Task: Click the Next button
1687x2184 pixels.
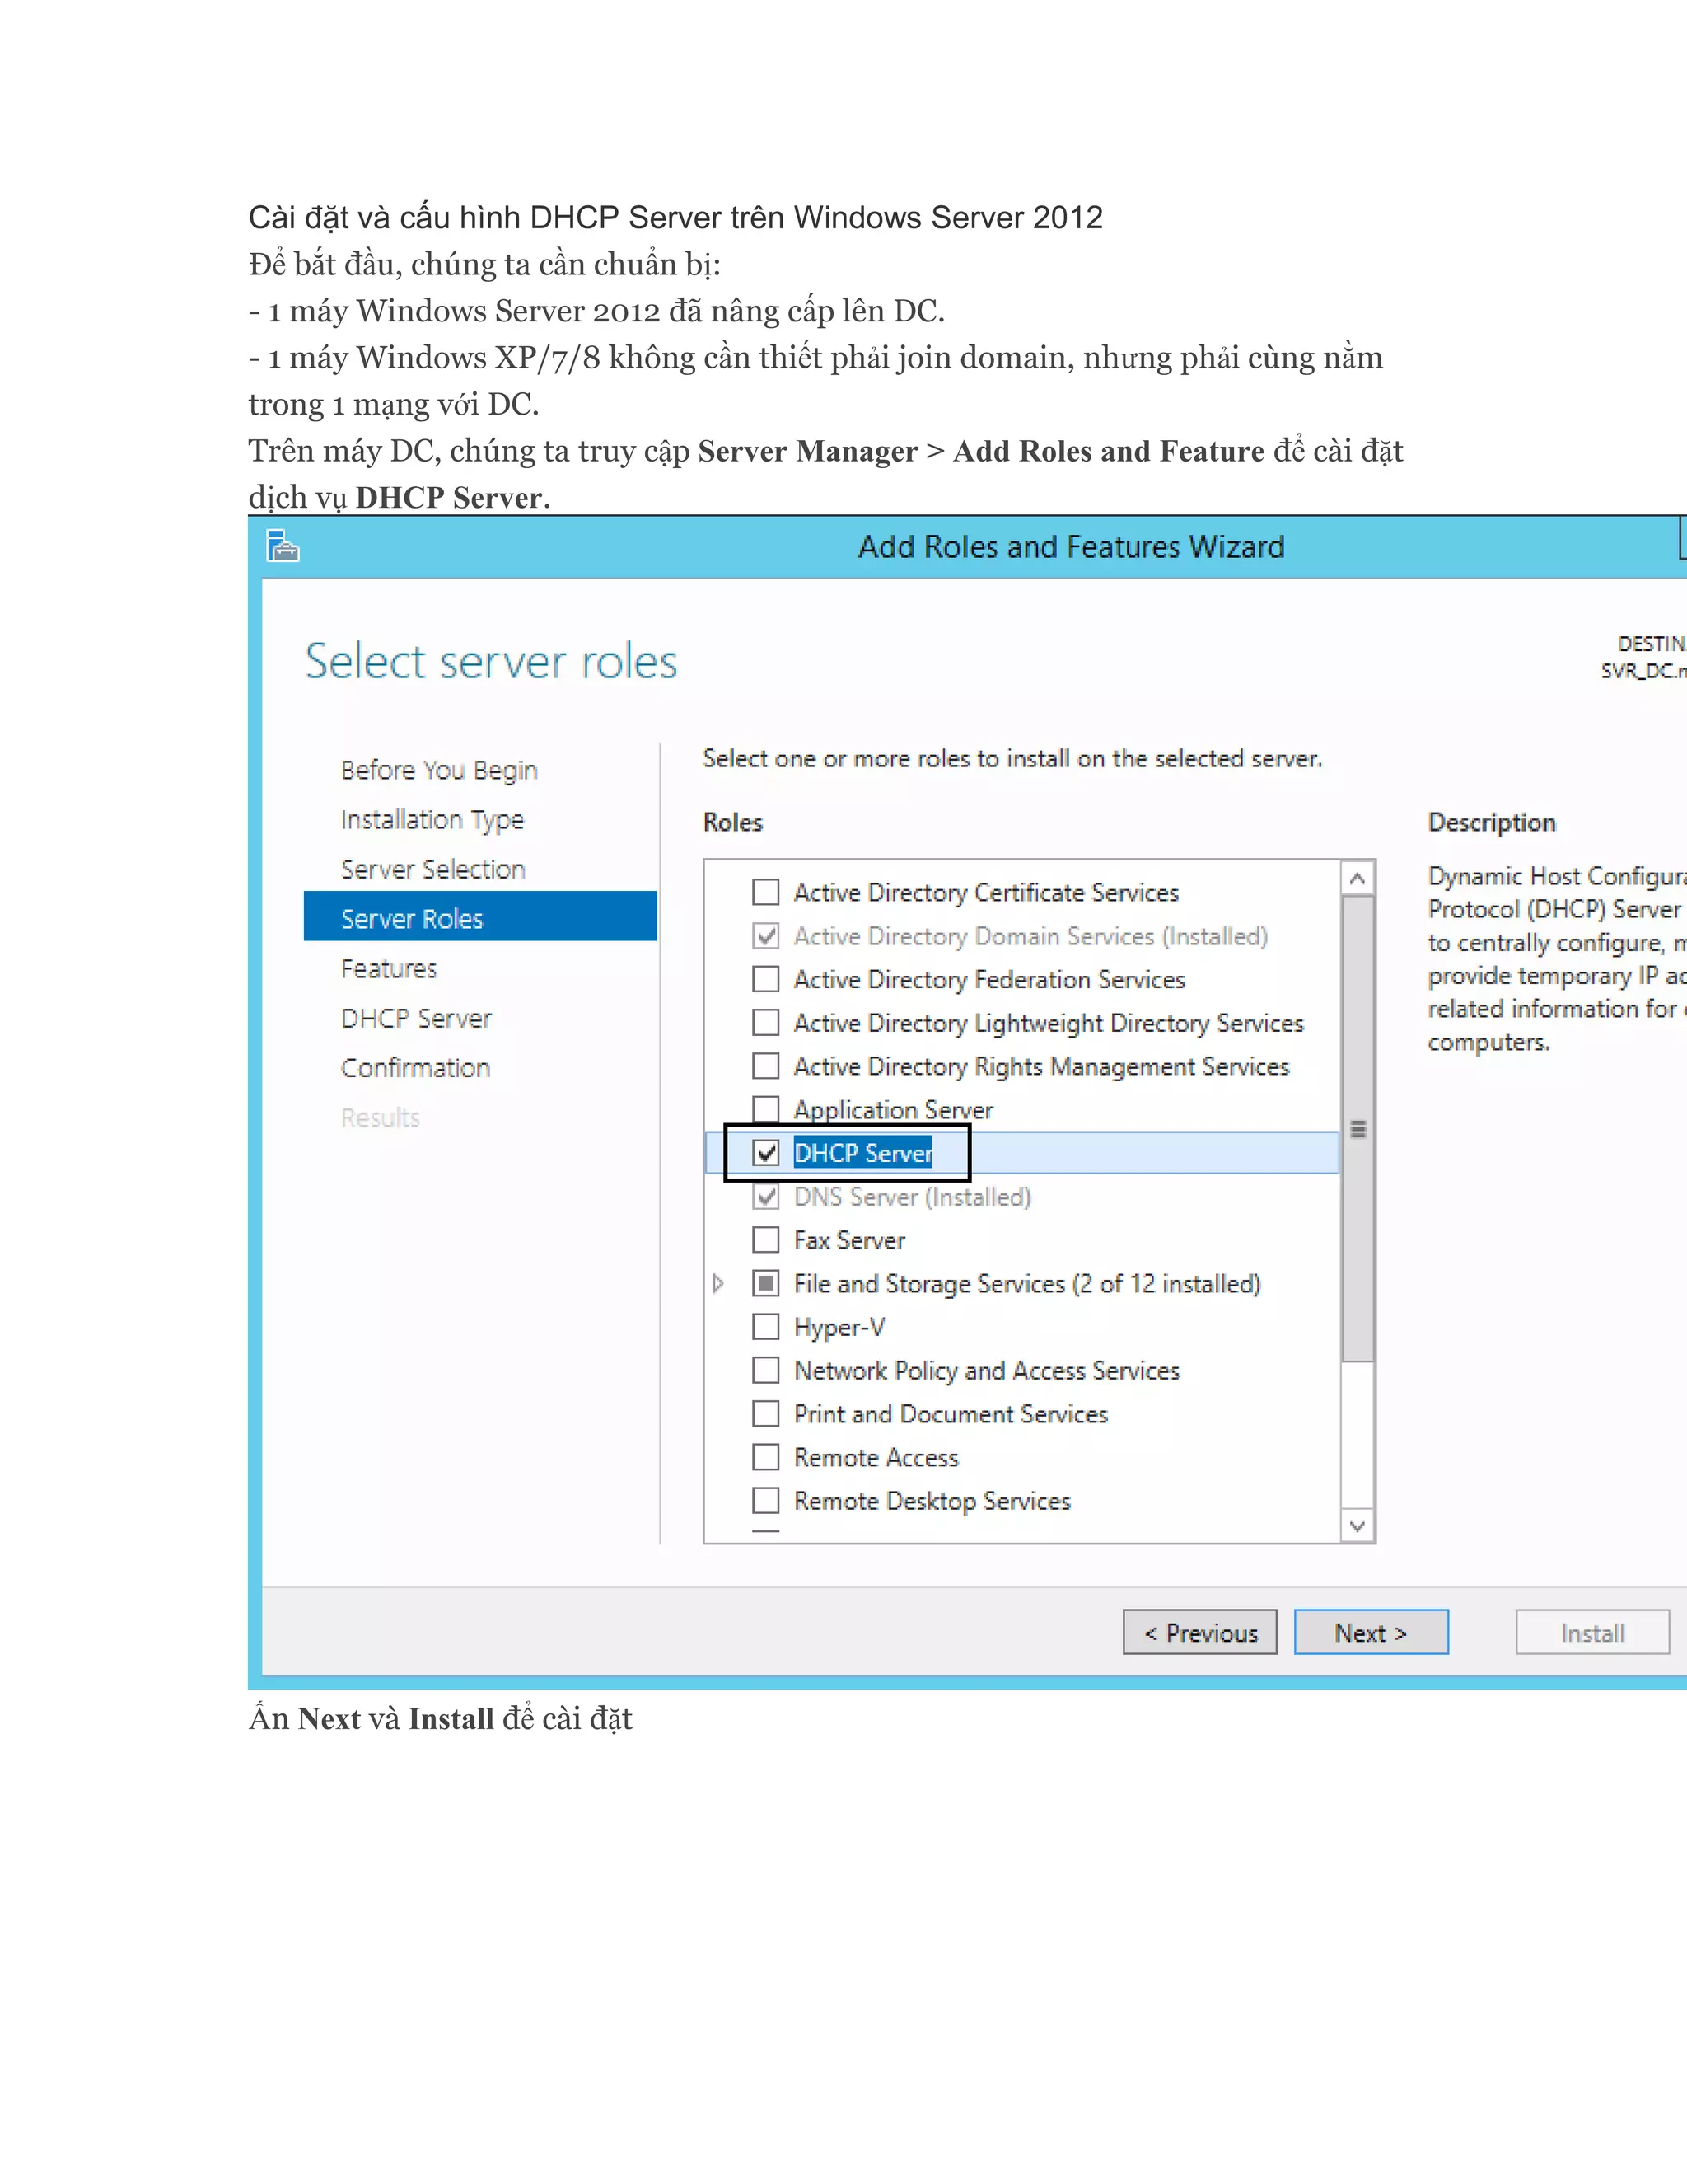Action: pos(1370,1633)
